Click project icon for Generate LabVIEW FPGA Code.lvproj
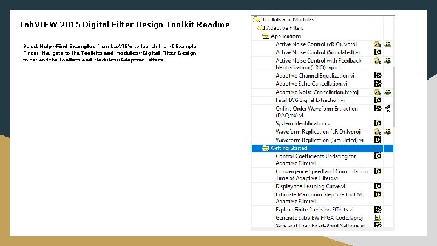Viewport: 437px width, 246px height. 378,218
